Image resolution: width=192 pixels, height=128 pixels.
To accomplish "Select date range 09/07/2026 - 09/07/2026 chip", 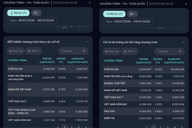I will pos(128,21).
